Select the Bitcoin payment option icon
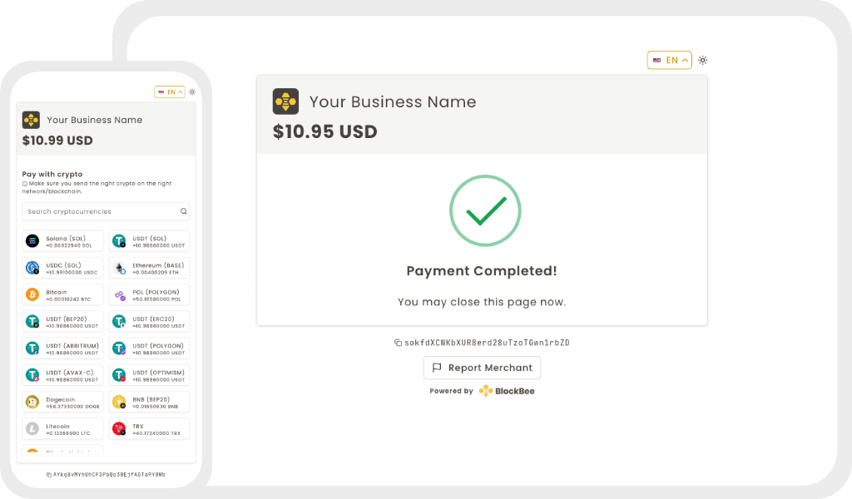The image size is (852, 499). (32, 294)
